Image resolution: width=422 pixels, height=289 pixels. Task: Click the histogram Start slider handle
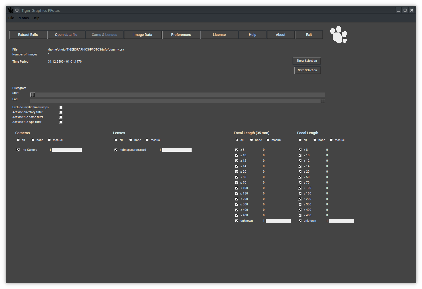pyautogui.click(x=33, y=95)
